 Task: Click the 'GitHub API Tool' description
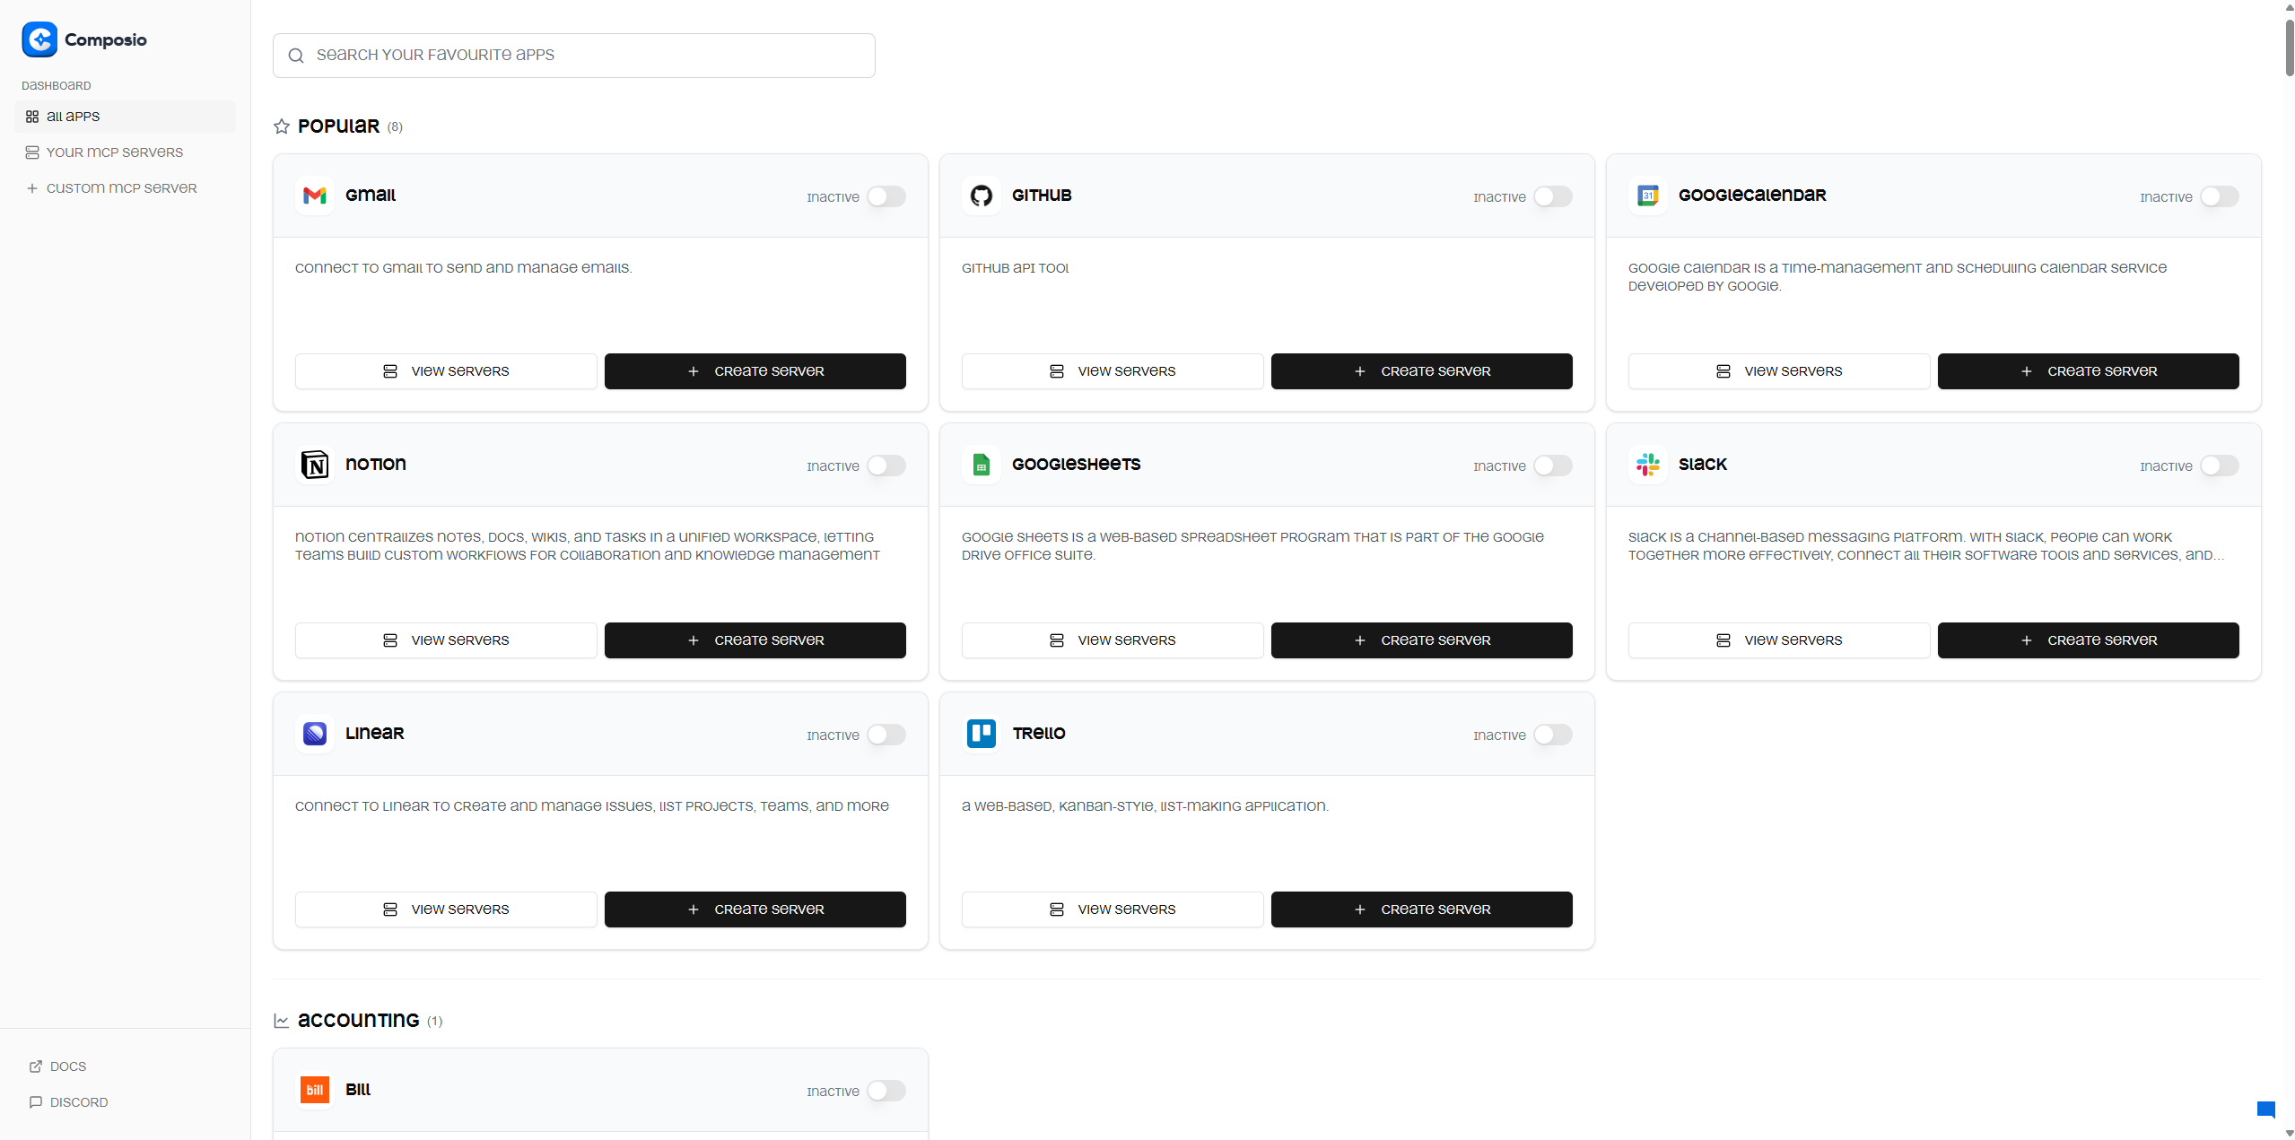[x=1015, y=268]
